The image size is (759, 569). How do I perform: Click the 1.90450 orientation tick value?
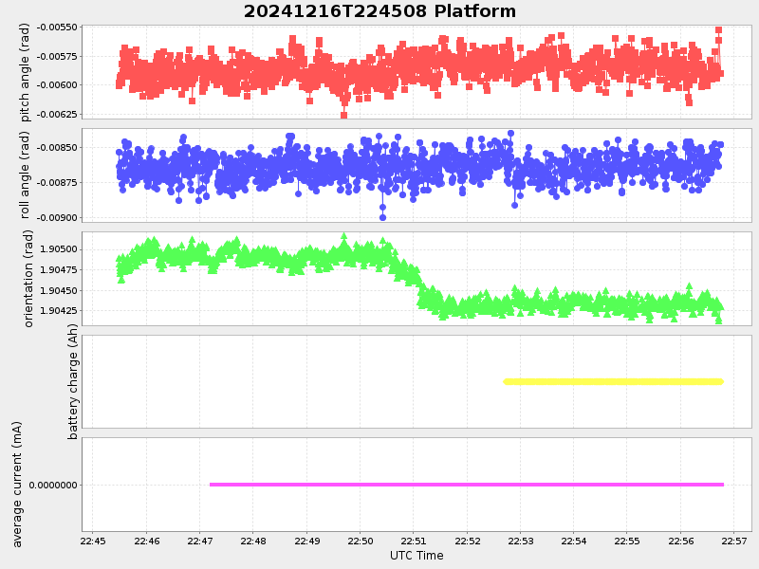tap(59, 291)
